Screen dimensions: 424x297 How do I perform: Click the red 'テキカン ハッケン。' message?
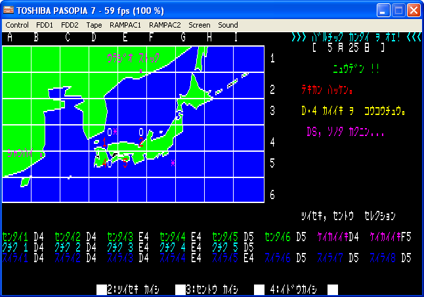[x=328, y=90]
